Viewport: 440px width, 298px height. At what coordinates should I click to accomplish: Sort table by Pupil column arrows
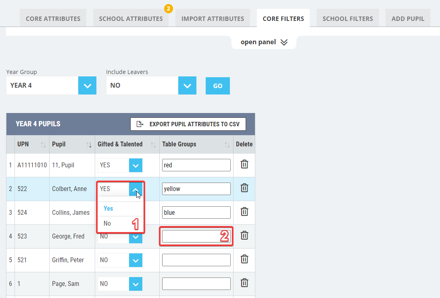(x=89, y=145)
